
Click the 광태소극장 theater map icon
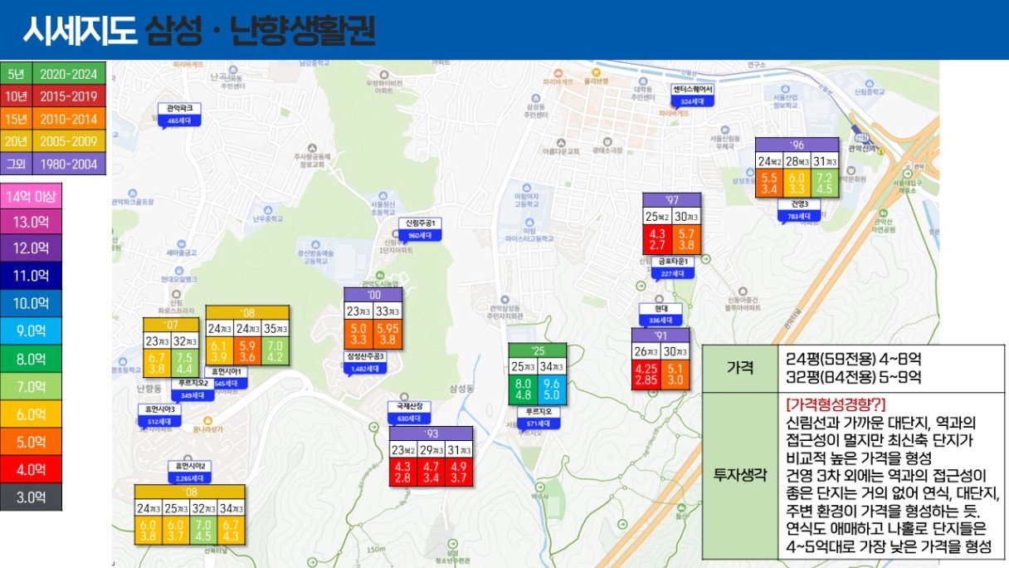pos(608,141)
